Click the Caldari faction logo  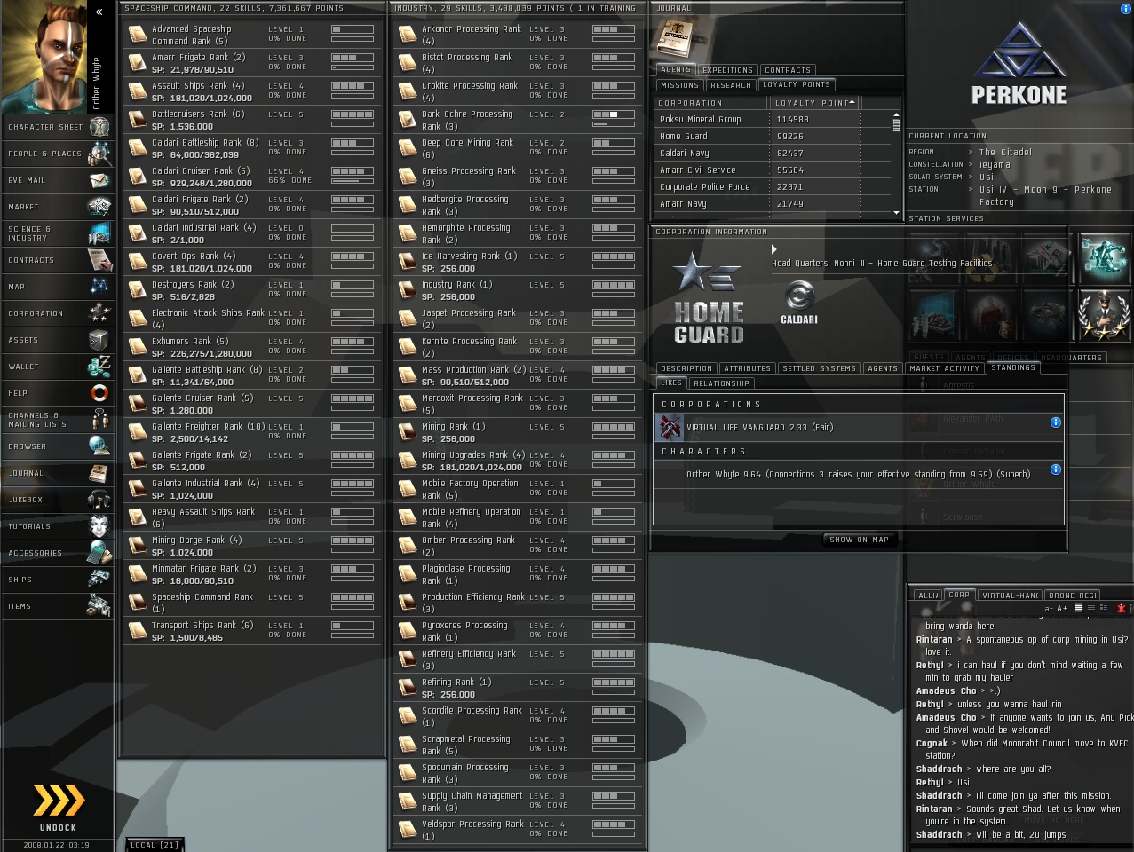click(799, 302)
